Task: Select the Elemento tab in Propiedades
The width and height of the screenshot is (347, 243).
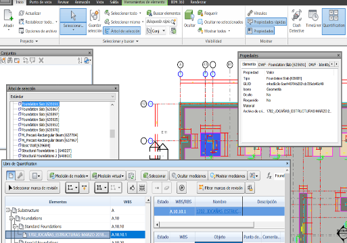Action: pyautogui.click(x=249, y=64)
